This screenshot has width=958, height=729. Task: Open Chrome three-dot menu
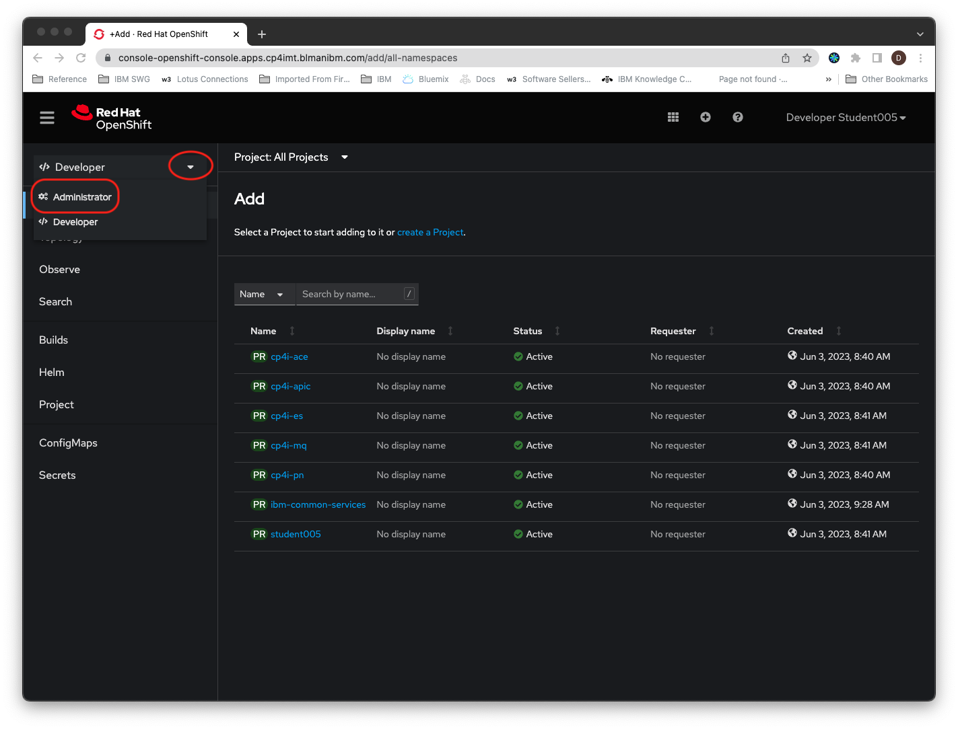coord(920,58)
